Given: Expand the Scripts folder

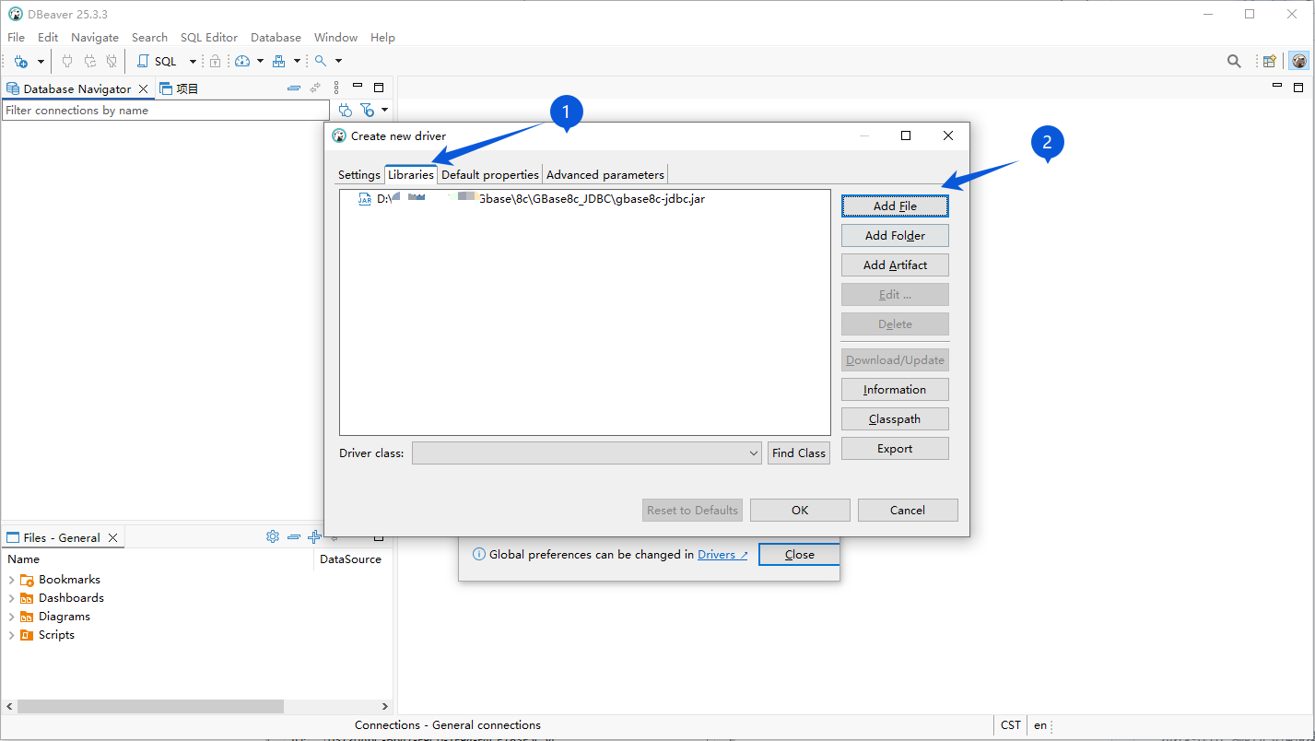Looking at the screenshot, I should point(11,635).
